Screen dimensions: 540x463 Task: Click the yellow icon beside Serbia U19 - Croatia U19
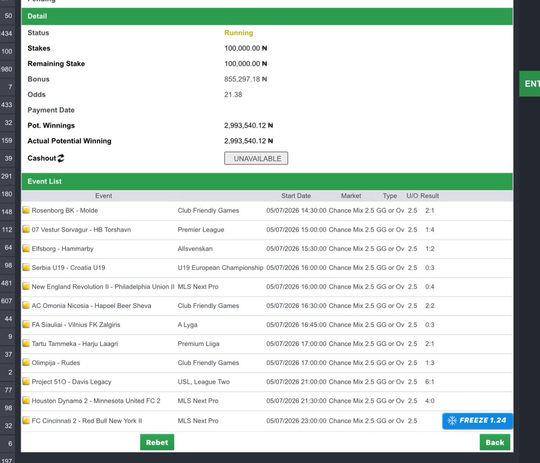(26, 268)
